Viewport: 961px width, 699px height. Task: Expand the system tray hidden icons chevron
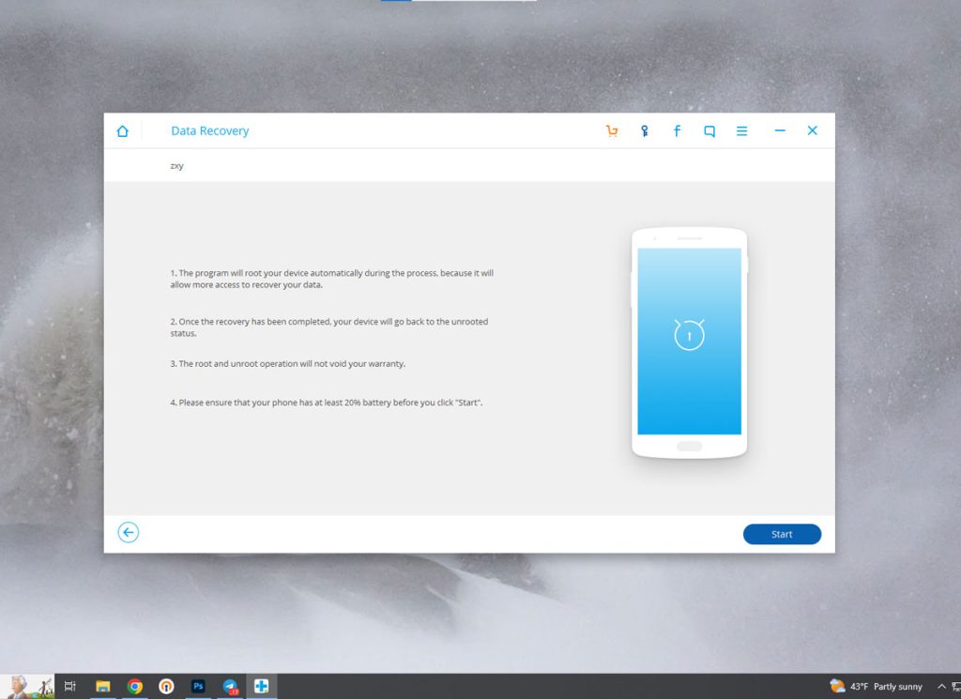pyautogui.click(x=941, y=687)
